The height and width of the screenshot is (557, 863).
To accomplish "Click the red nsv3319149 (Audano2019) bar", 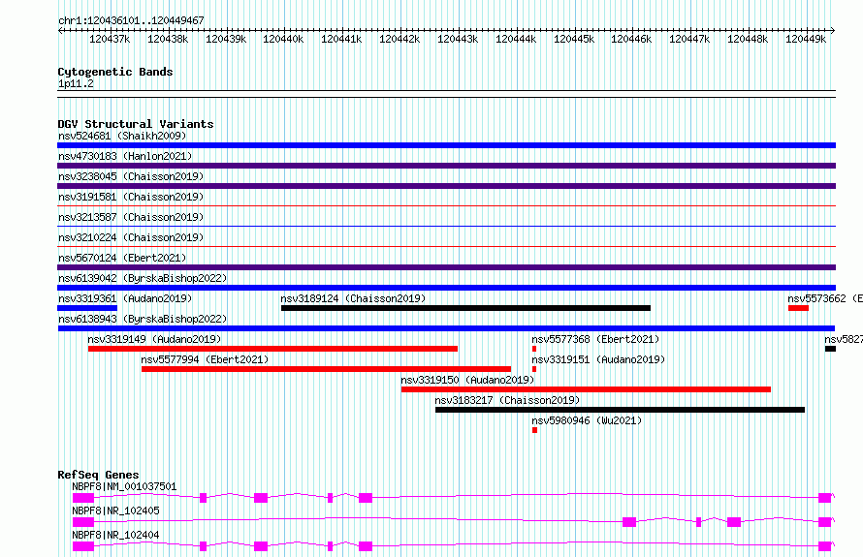I will [x=272, y=349].
